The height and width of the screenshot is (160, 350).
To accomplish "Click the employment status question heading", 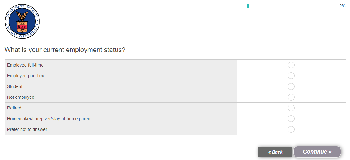I will pyautogui.click(x=65, y=50).
